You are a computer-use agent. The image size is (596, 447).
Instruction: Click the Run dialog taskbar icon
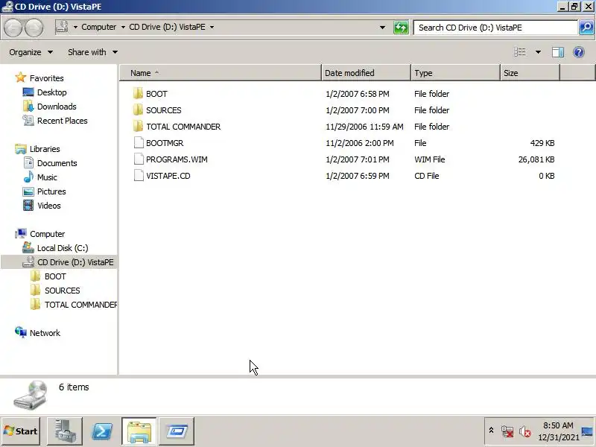click(177, 431)
